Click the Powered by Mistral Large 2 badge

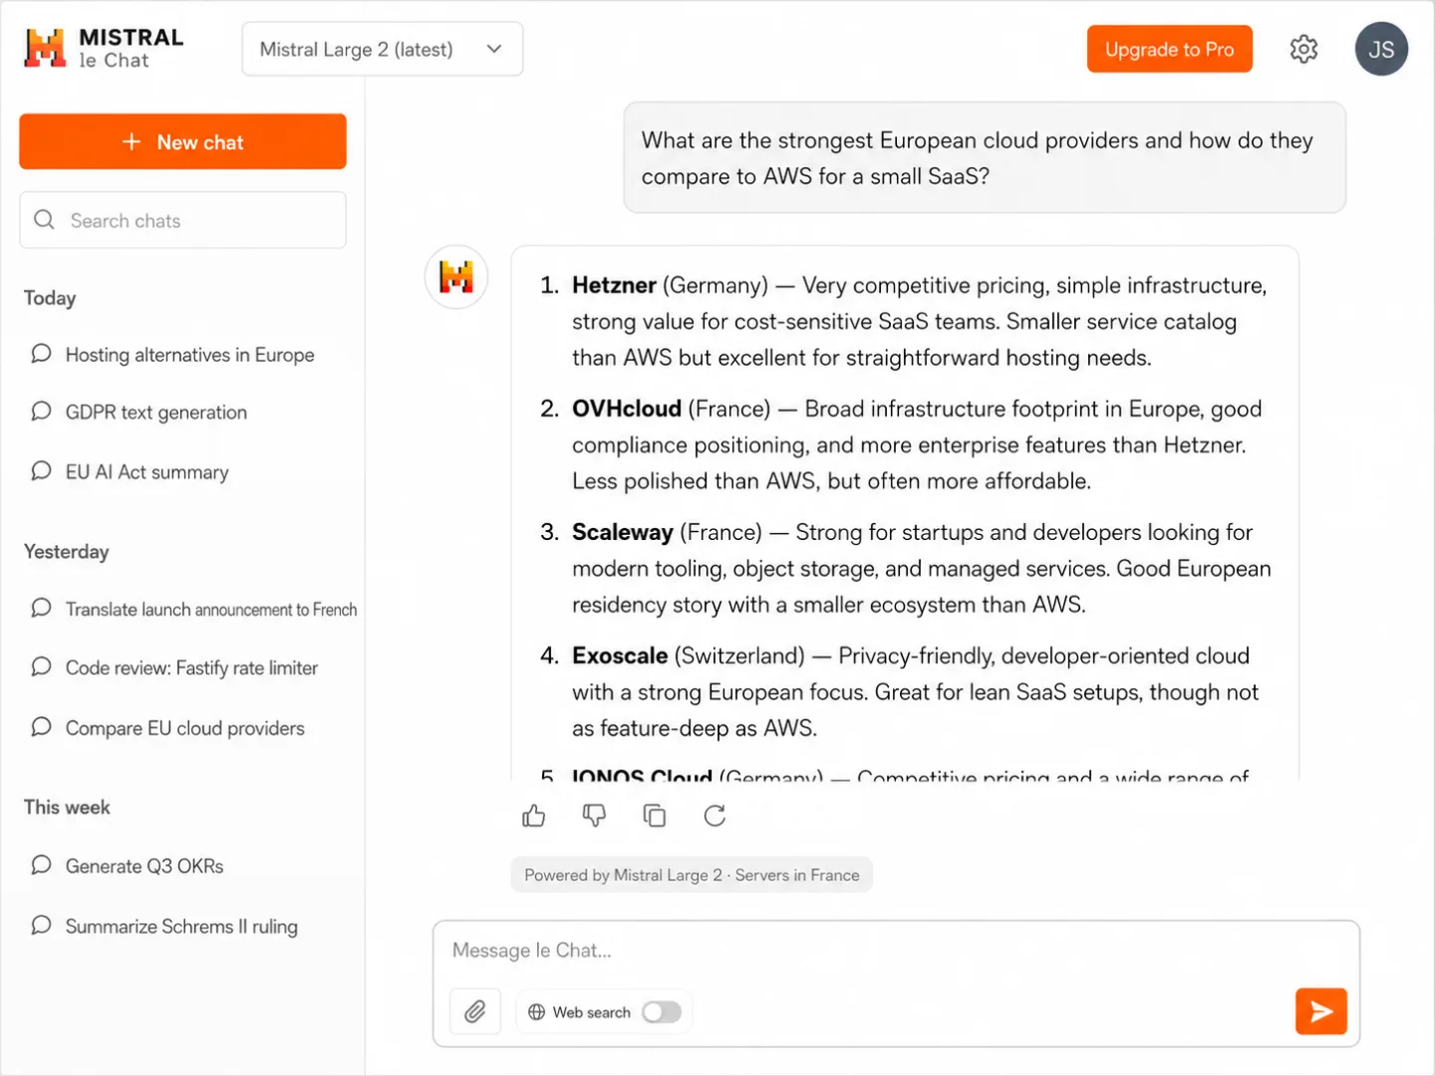pyautogui.click(x=692, y=875)
